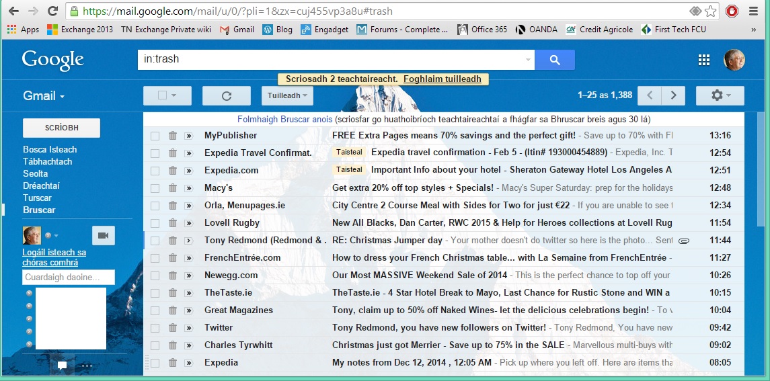The image size is (770, 381).
Task: Switch to the Dréachtaí folder
Action: point(41,185)
